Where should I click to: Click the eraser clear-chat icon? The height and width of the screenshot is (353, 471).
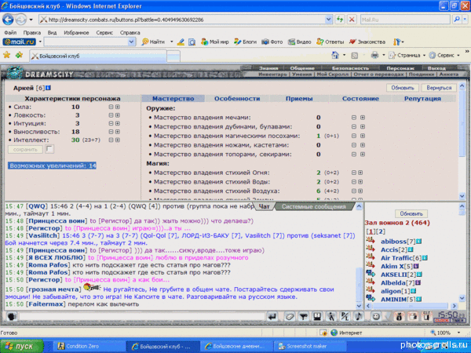[290, 316]
